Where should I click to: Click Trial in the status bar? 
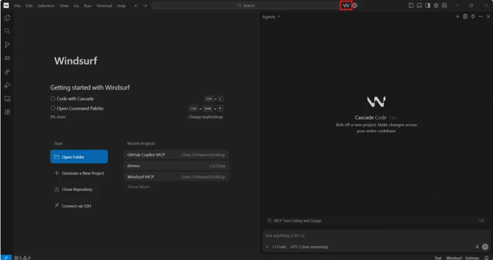click(438, 258)
